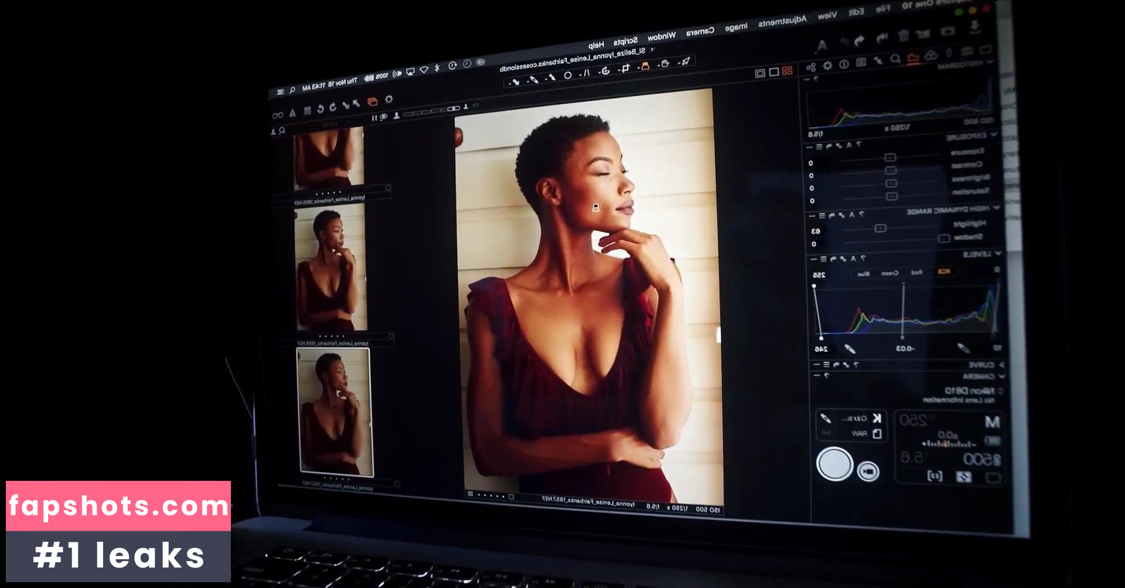The height and width of the screenshot is (588, 1125).
Task: Toggle the exposure warning triangle
Action: point(292,113)
